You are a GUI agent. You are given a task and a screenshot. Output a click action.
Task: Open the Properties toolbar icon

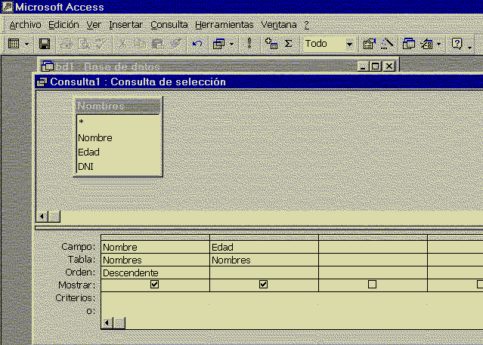coord(369,44)
